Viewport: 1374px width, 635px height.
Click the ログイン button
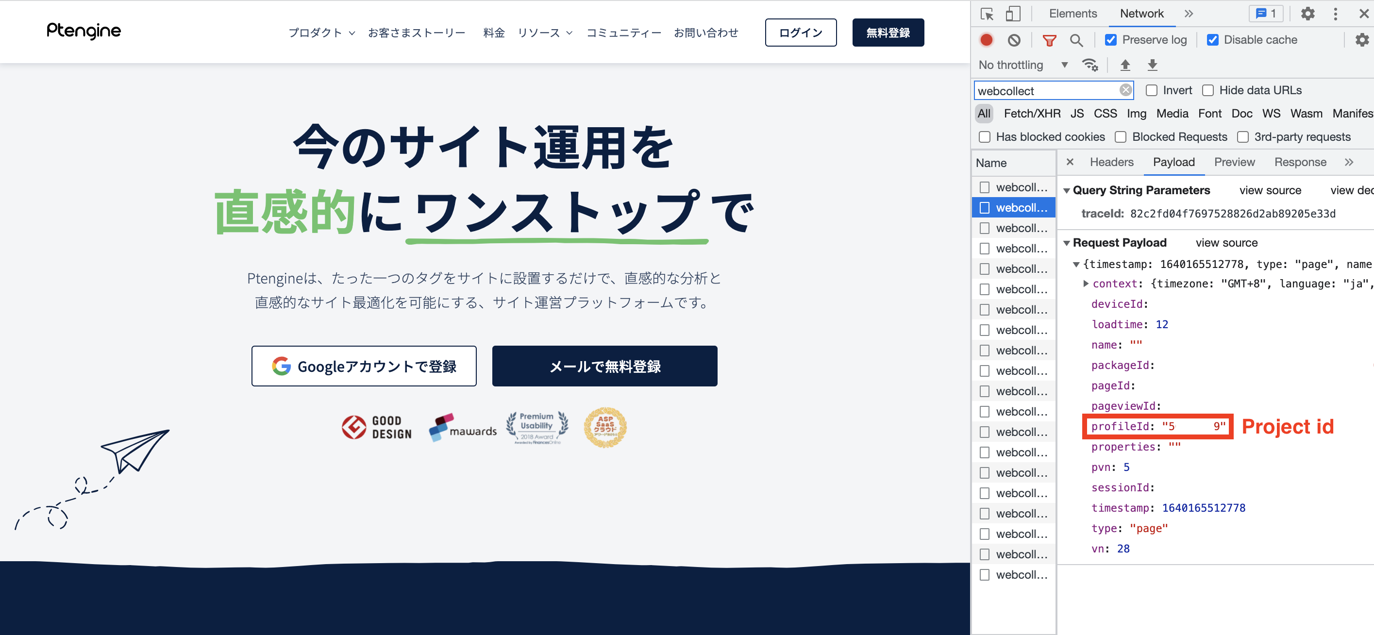pyautogui.click(x=801, y=33)
